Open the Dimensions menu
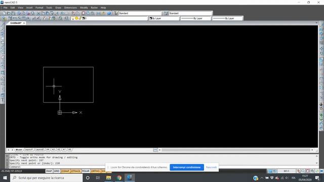 click(x=70, y=8)
